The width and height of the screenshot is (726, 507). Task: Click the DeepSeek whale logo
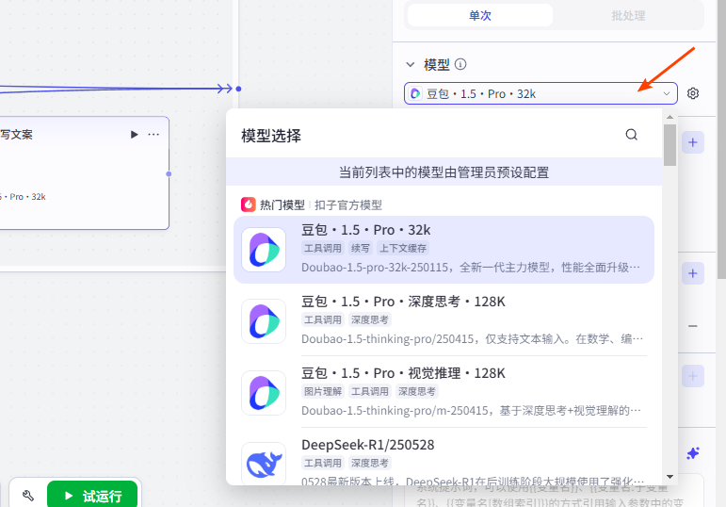pos(264,464)
